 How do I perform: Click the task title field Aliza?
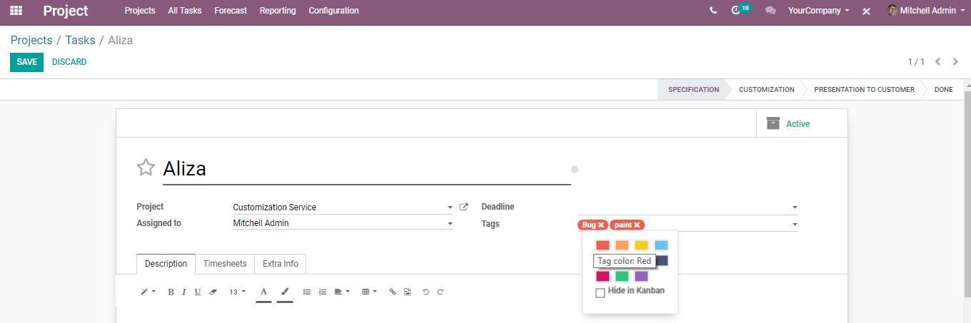click(x=366, y=169)
